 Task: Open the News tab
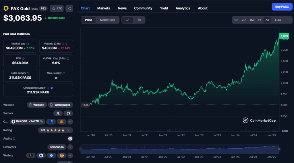coord(122,8)
